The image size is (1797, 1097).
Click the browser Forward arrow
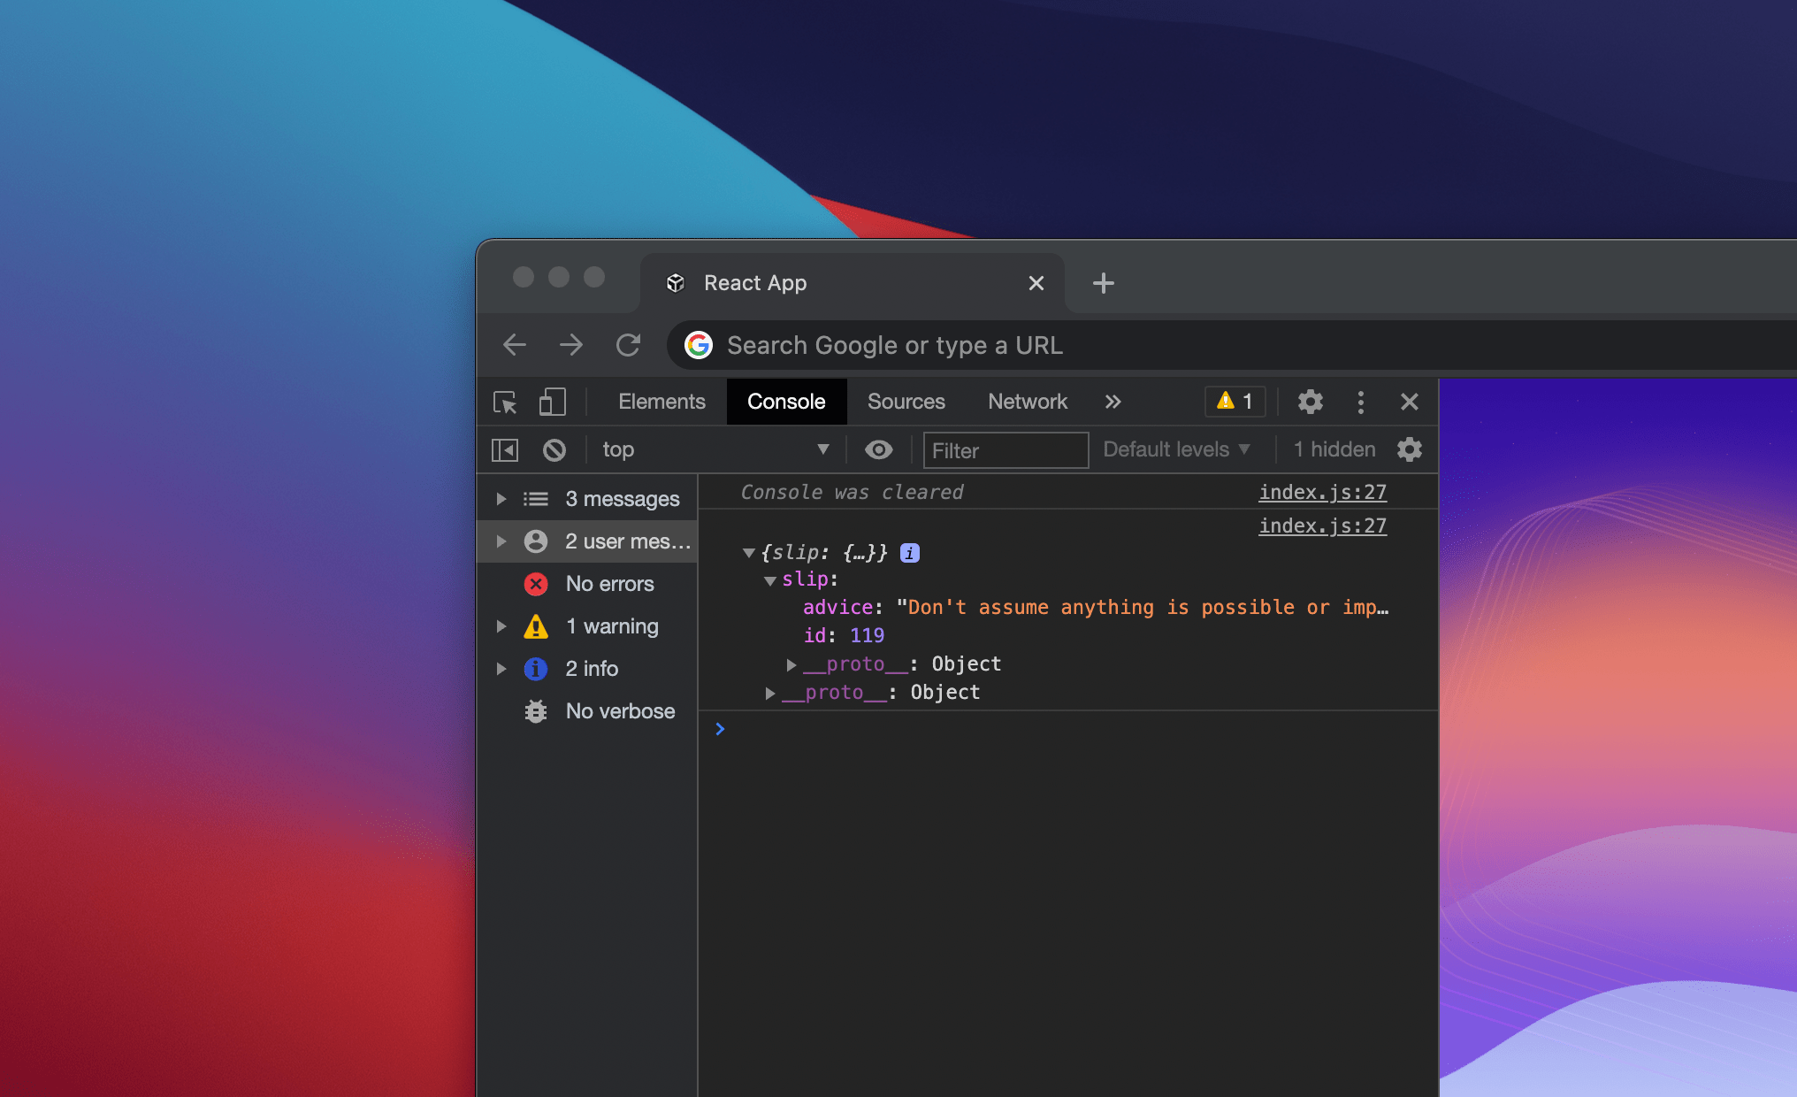[x=571, y=345]
